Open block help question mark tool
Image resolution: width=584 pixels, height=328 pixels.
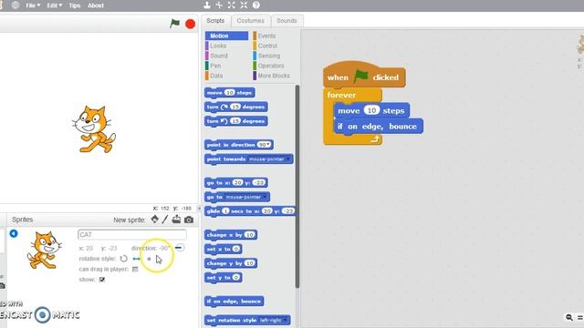[255, 5]
